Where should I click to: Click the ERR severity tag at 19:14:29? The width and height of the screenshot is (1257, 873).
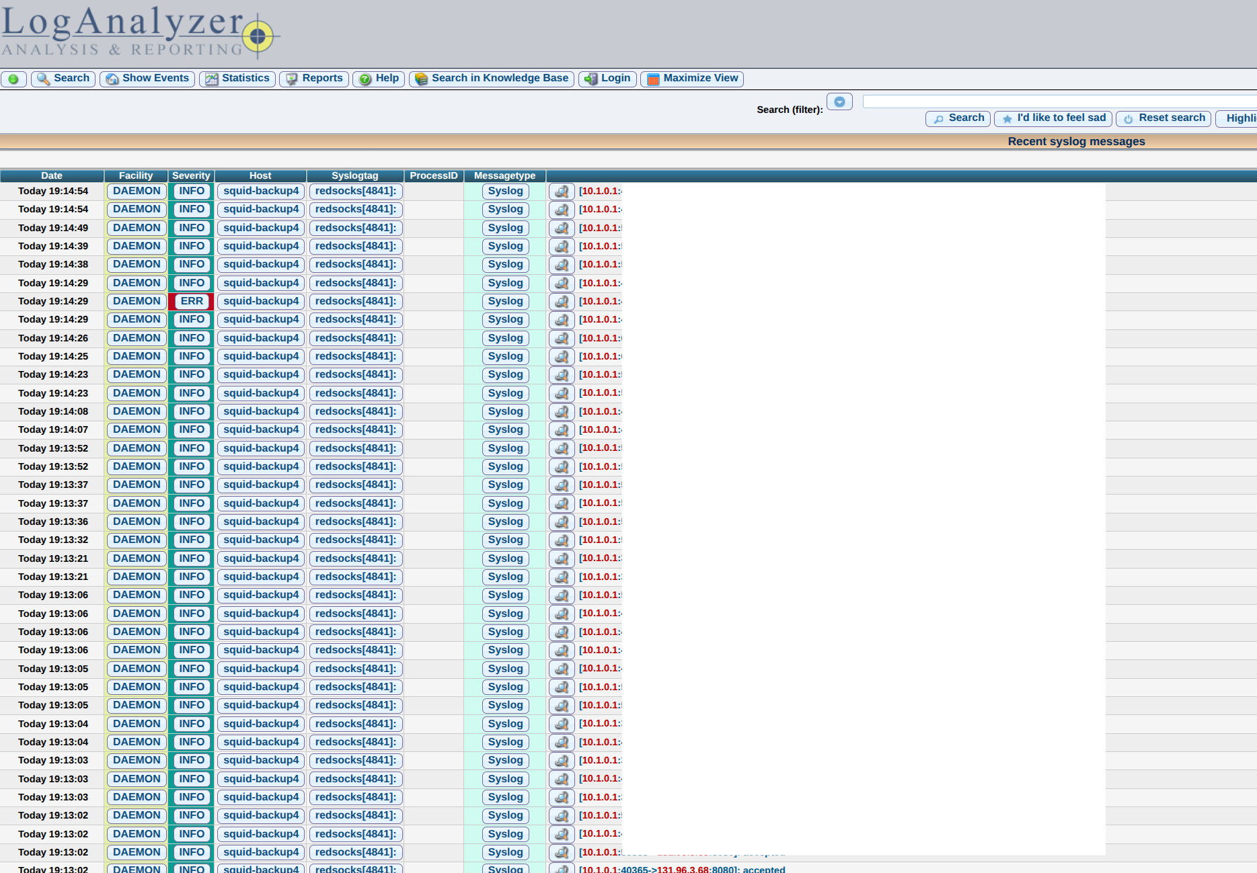point(192,302)
